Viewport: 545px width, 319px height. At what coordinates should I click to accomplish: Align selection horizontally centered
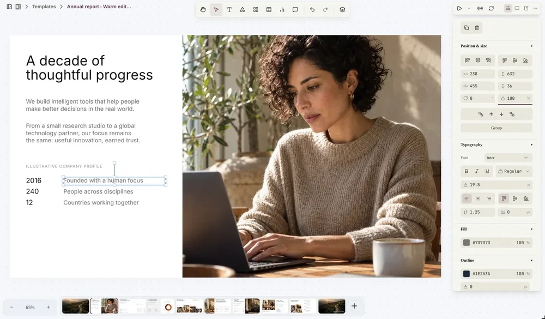point(478,61)
